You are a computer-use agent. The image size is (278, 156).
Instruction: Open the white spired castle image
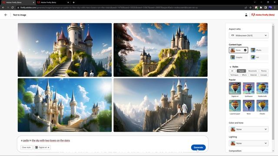coord(65,105)
